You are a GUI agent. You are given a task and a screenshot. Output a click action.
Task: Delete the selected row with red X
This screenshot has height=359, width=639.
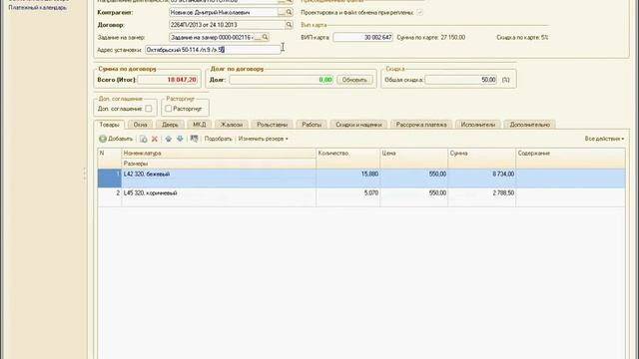(155, 139)
